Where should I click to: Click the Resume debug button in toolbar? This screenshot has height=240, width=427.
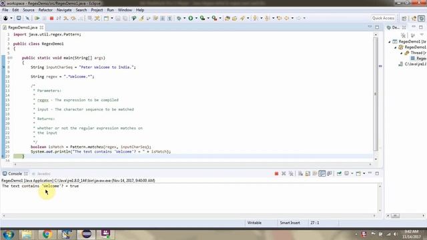coord(37,18)
